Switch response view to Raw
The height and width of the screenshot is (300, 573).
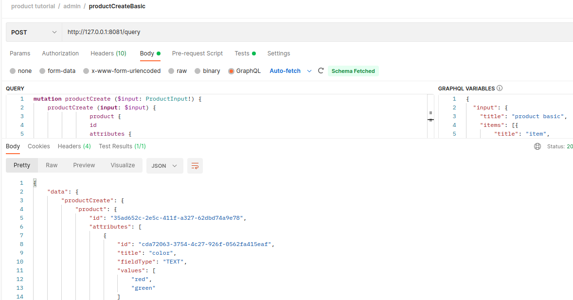[x=52, y=165]
